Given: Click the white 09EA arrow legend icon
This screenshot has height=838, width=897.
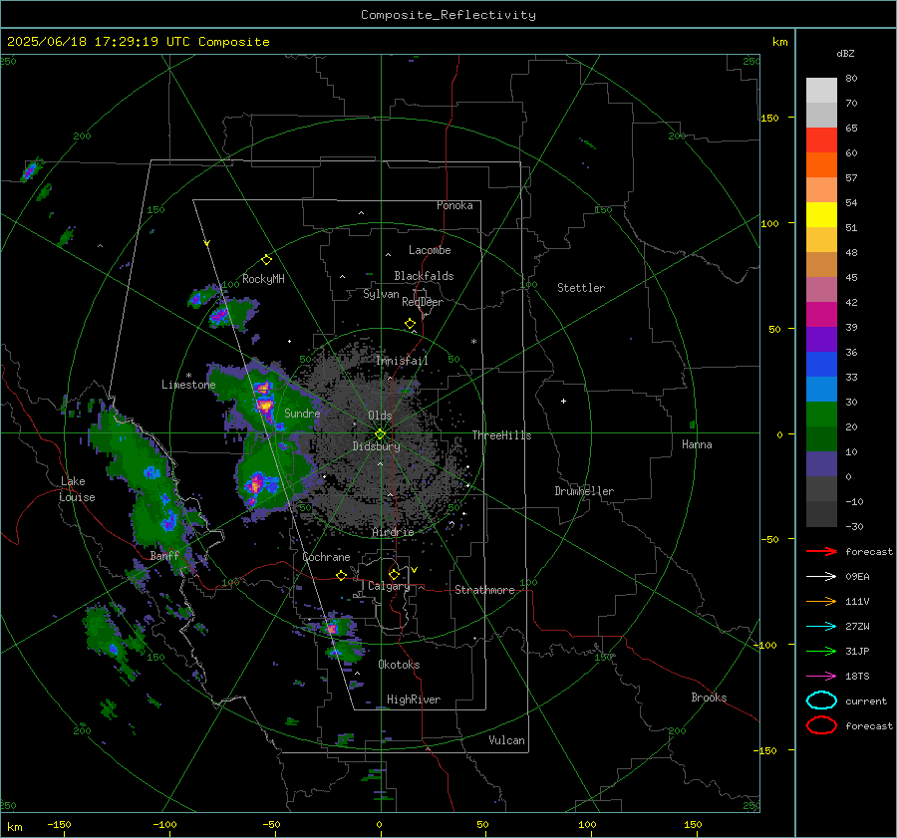Looking at the screenshot, I should pos(821,576).
